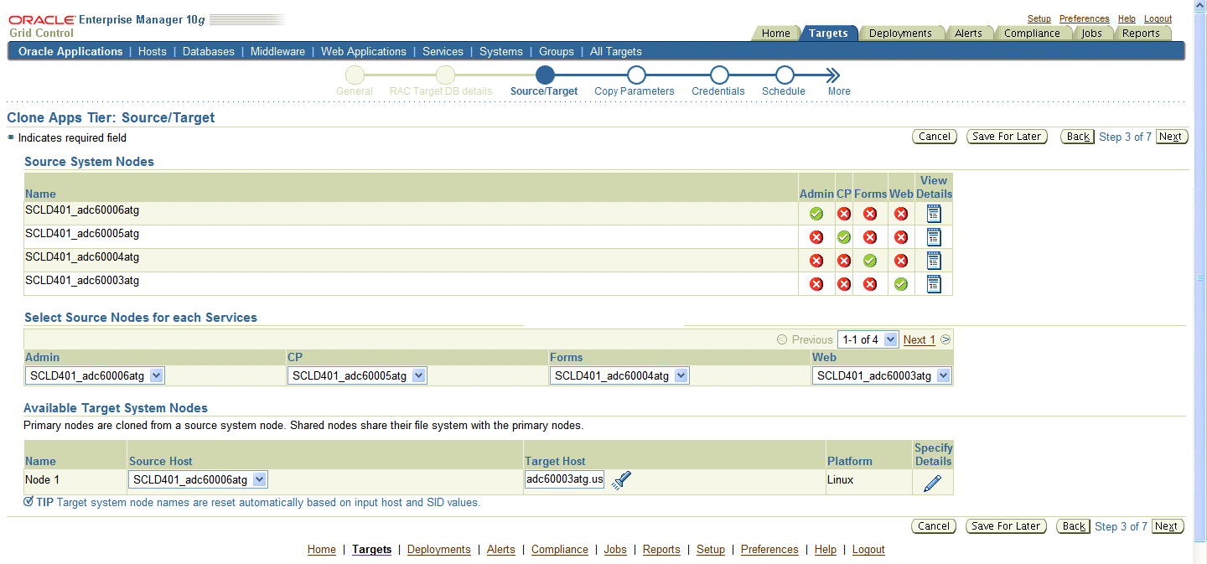Open View Details icon for SCLD401_adc60004atg

pos(934,261)
